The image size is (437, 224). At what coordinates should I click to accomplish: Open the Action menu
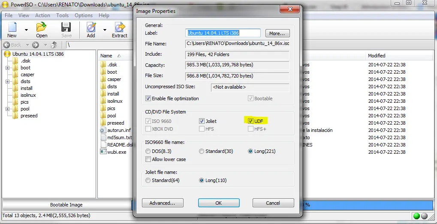pyautogui.click(x=42, y=15)
